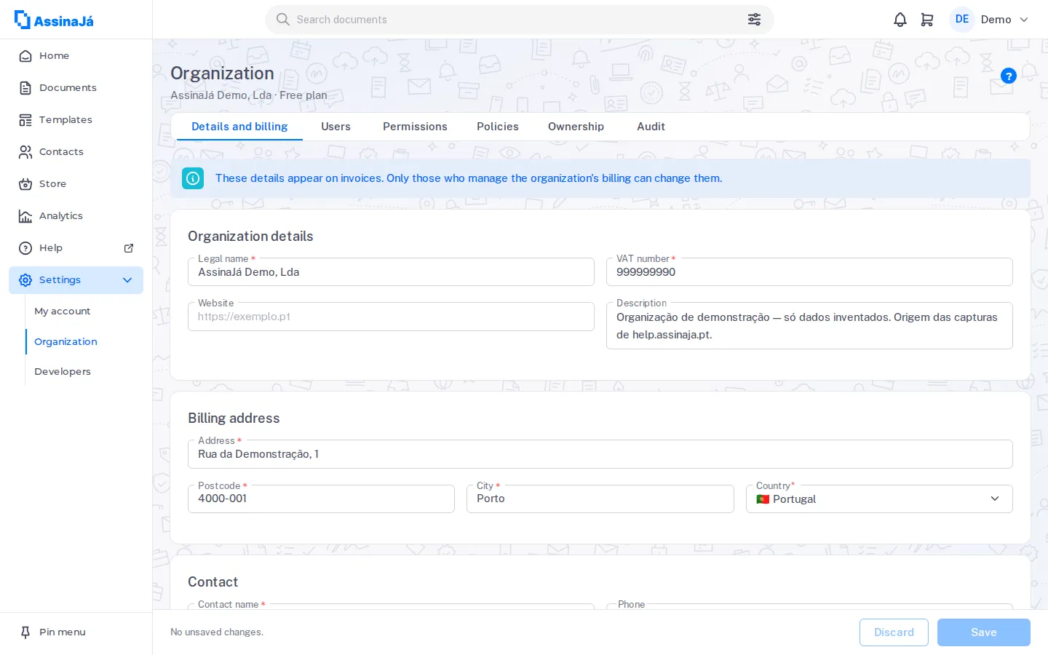Open Help external link icon
1048x655 pixels.
tap(129, 248)
